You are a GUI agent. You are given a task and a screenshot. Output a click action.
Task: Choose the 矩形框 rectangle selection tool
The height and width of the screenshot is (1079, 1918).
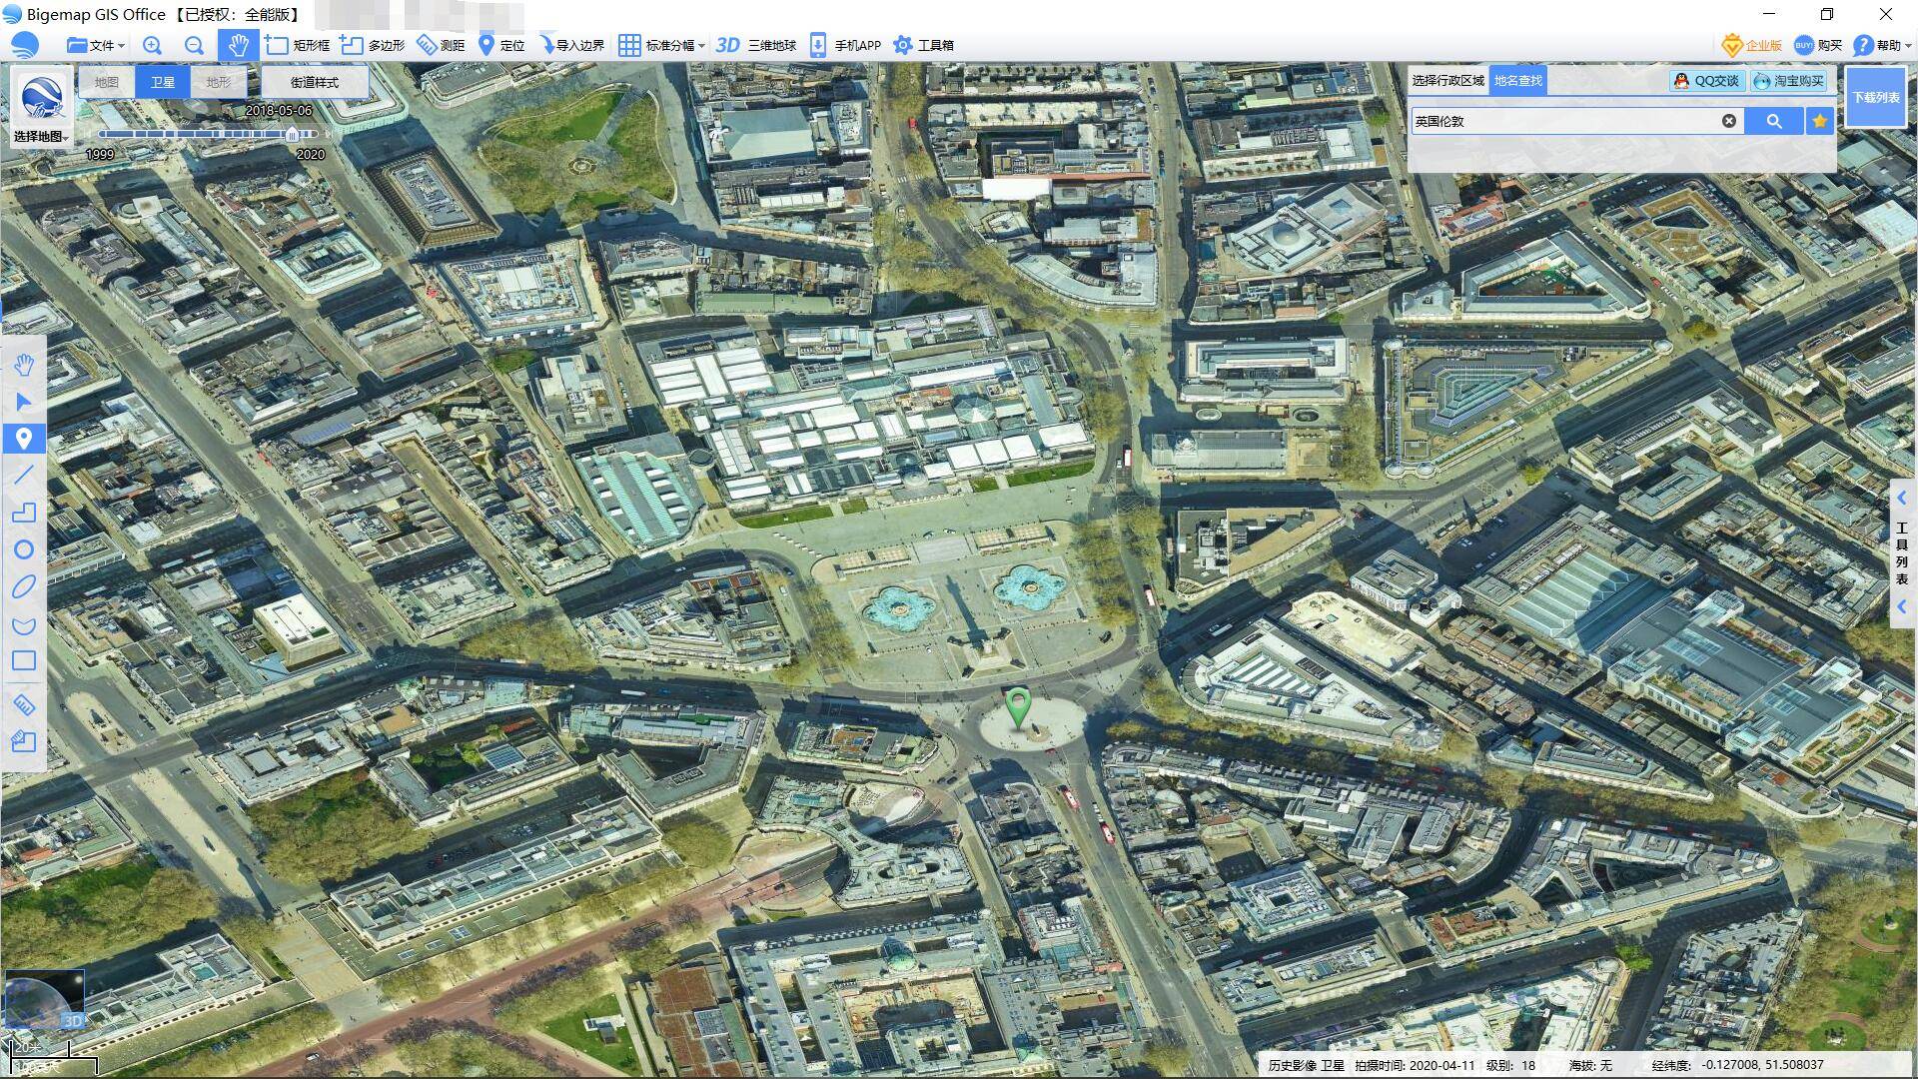pyautogui.click(x=298, y=45)
